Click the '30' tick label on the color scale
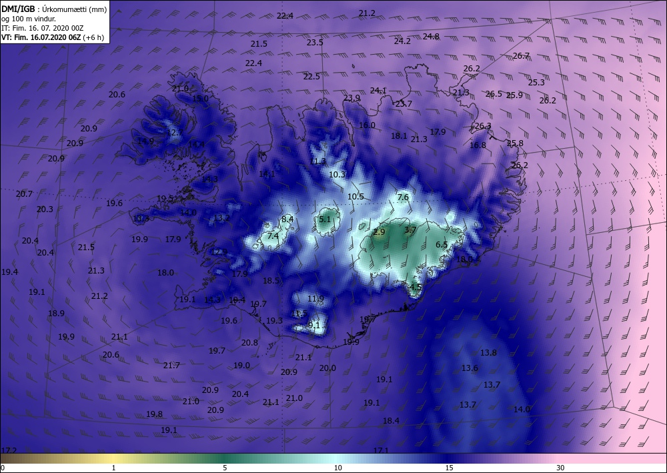This screenshot has height=473, width=667. click(560, 468)
